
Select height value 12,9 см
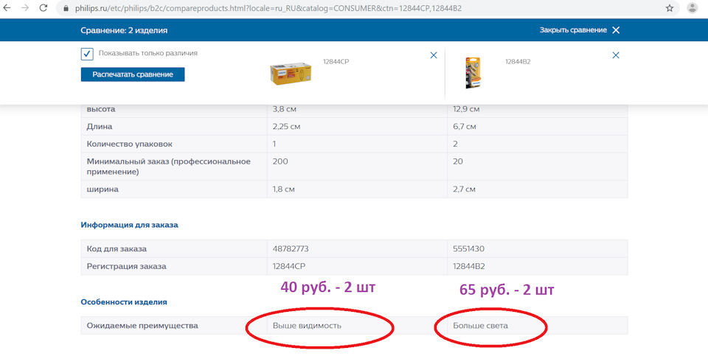[466, 109]
